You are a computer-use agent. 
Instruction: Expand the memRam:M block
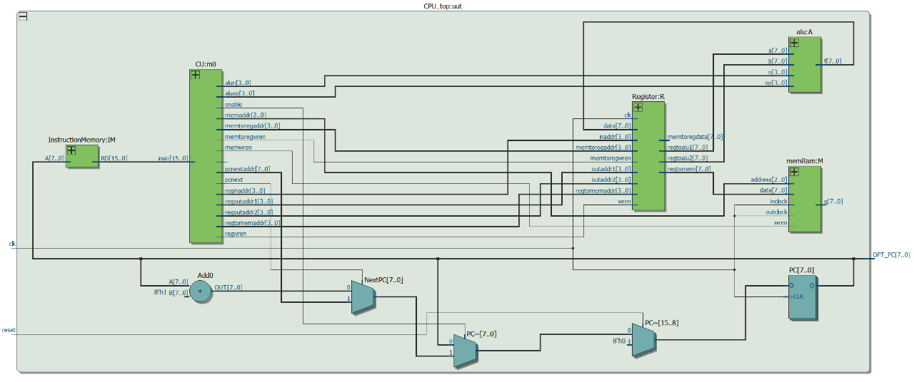click(x=793, y=171)
